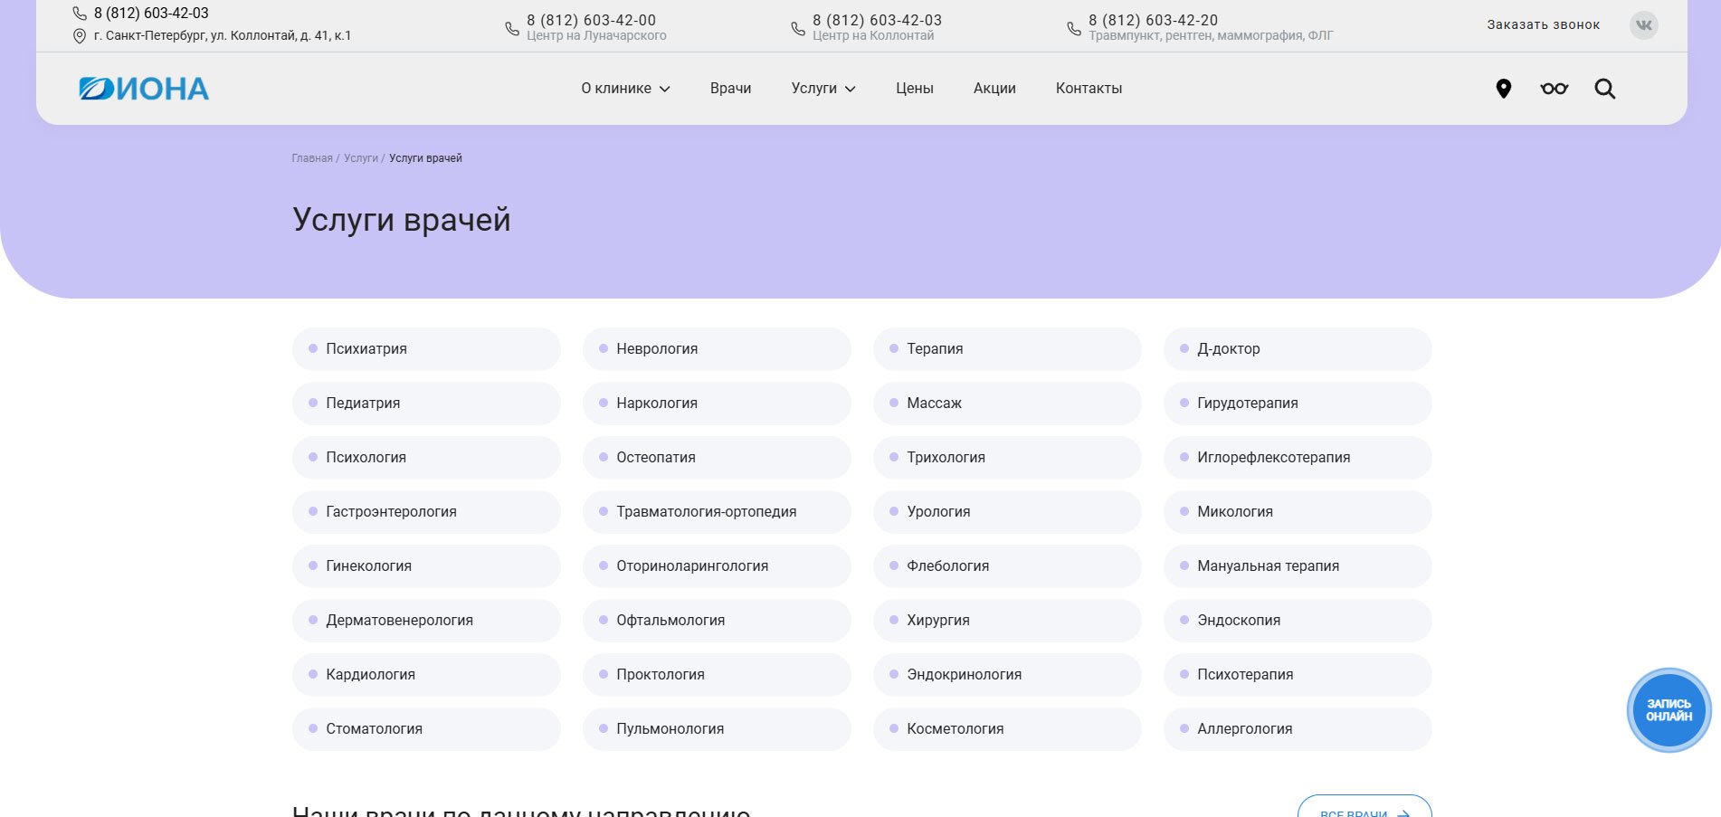Open the Контакты menu item
Screen dimensions: 1721x817
(1089, 89)
